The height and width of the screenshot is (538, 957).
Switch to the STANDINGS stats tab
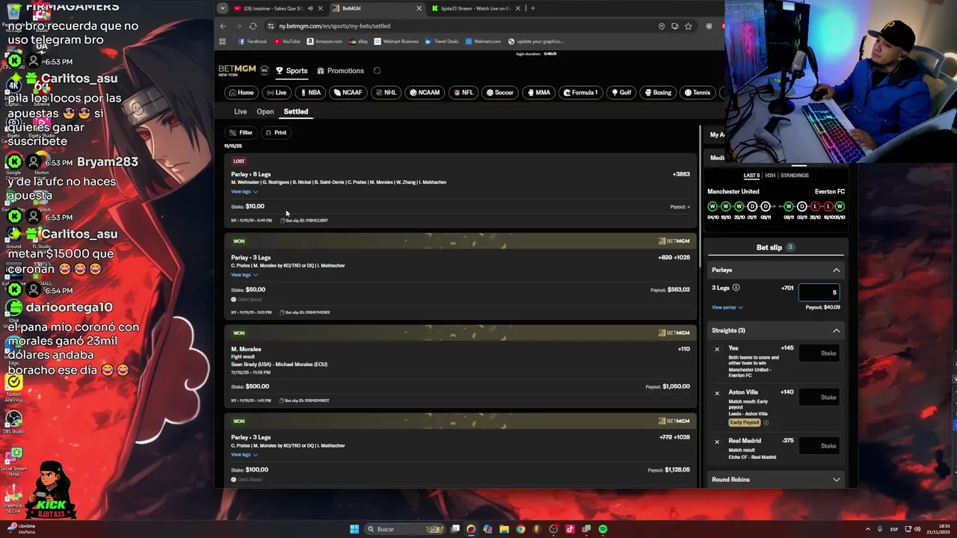point(794,176)
